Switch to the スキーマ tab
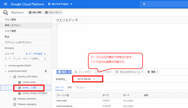This screenshot has height=108, width=188. (59, 88)
